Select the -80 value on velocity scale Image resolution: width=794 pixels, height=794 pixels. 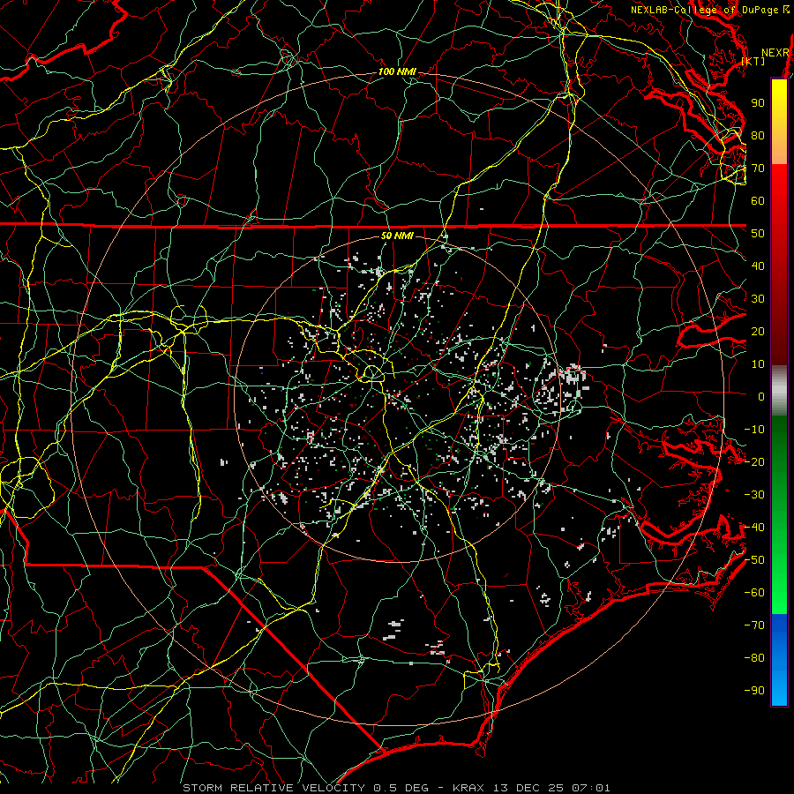[x=754, y=658]
